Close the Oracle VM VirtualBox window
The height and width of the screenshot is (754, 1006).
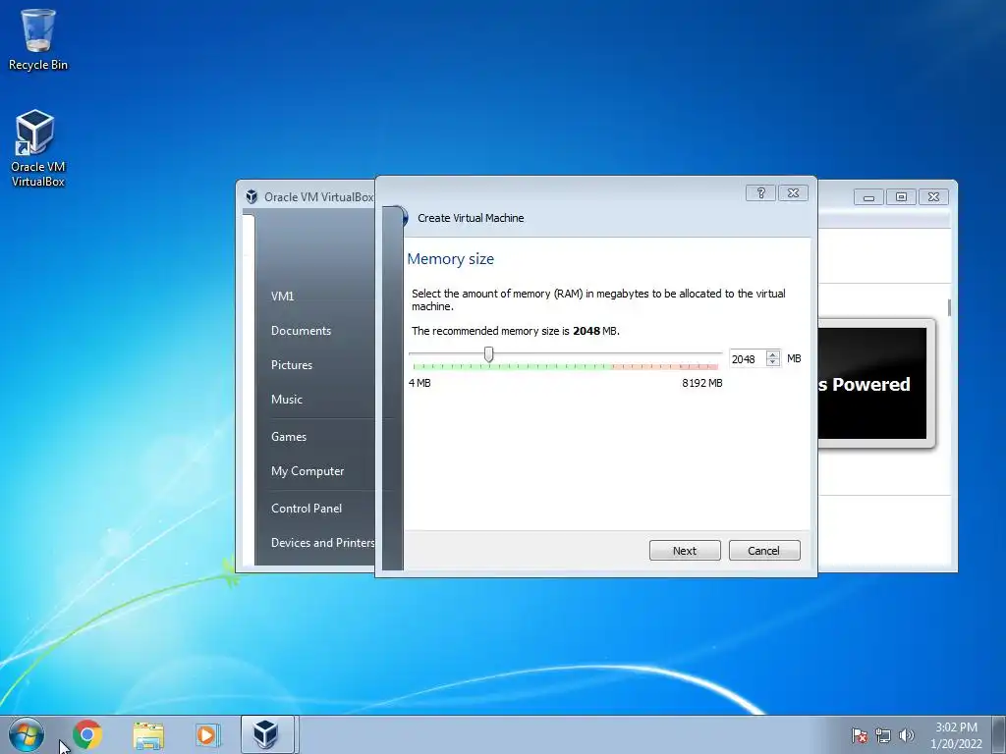point(933,196)
